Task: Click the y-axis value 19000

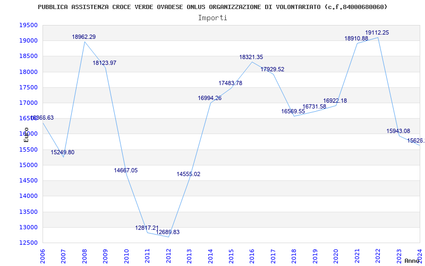Action: [x=28, y=41]
